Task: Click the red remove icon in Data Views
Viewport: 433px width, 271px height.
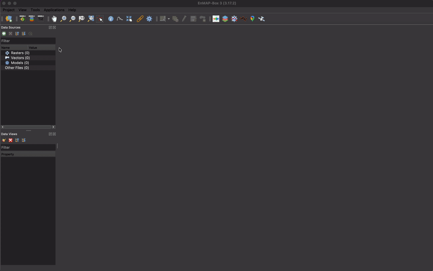Action: pyautogui.click(x=10, y=140)
